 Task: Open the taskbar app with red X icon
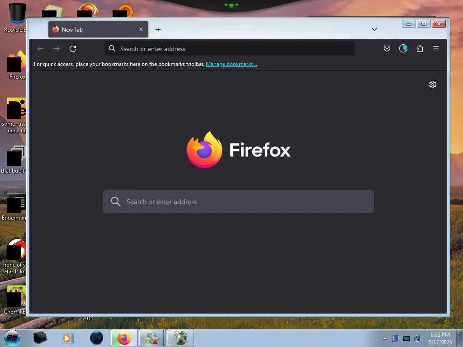pyautogui.click(x=151, y=338)
